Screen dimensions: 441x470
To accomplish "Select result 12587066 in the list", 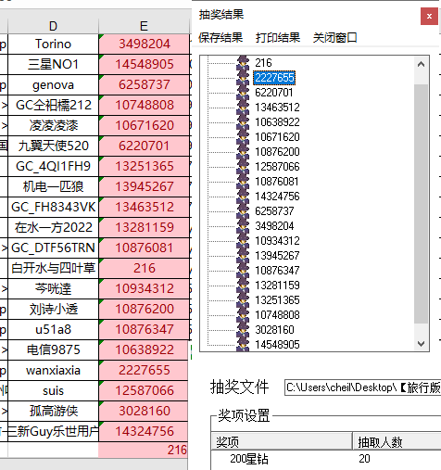I will tap(277, 167).
